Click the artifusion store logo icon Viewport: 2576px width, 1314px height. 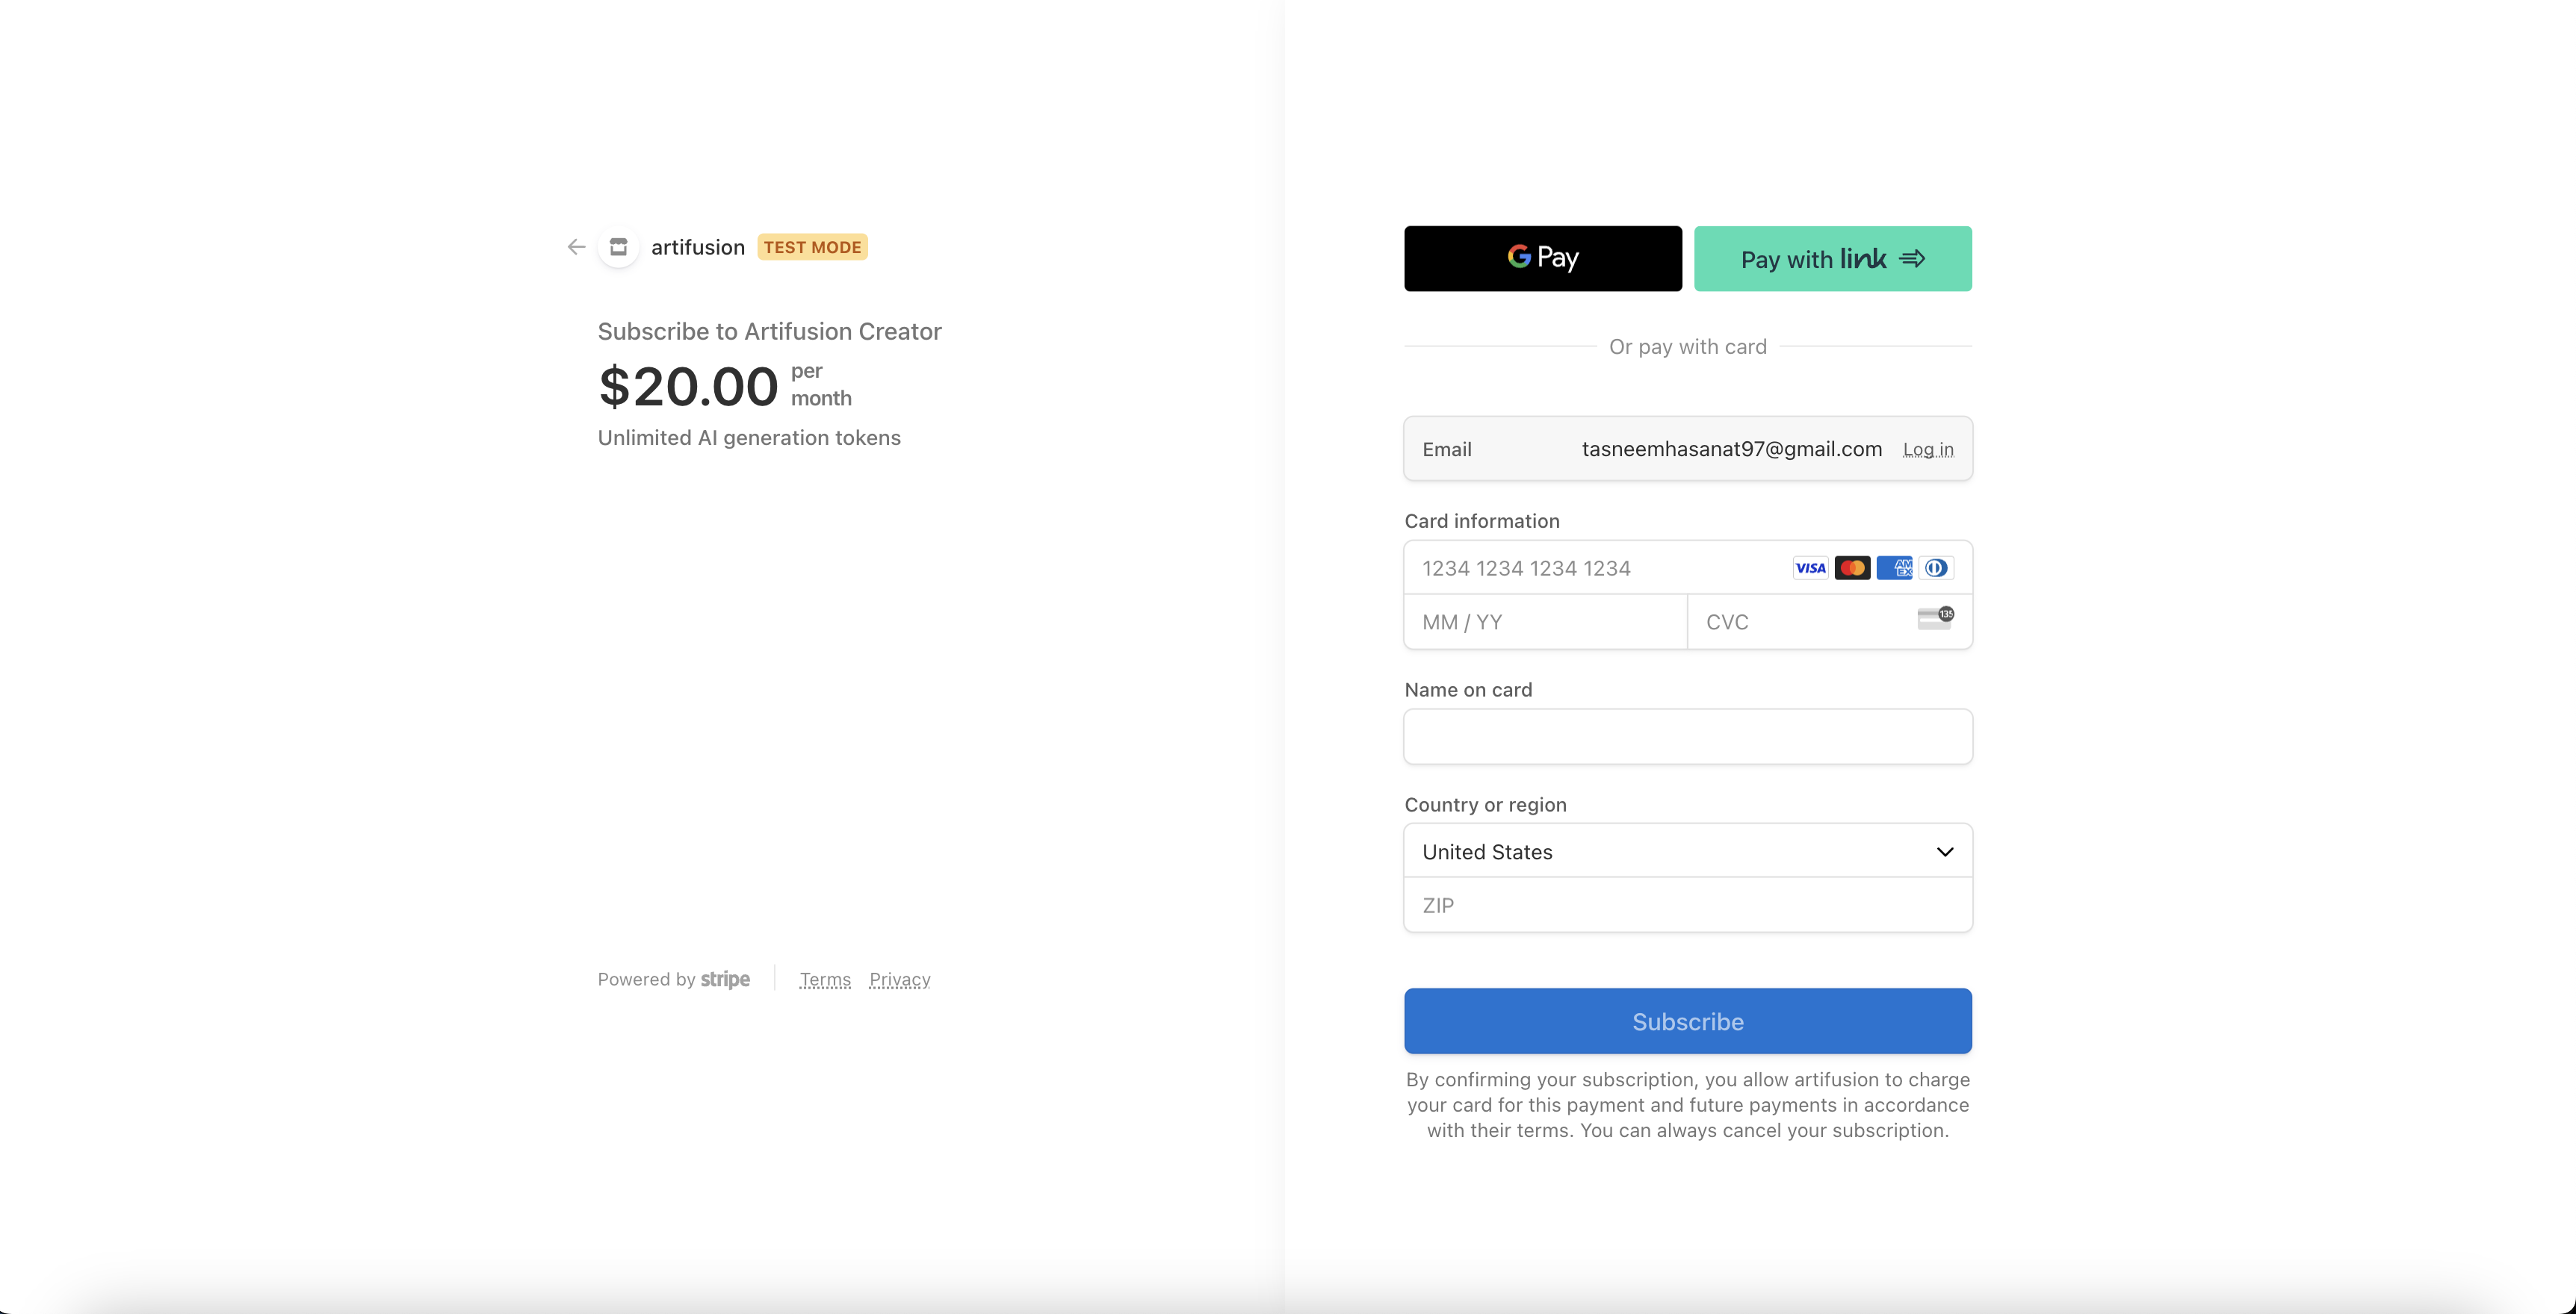[x=619, y=247]
